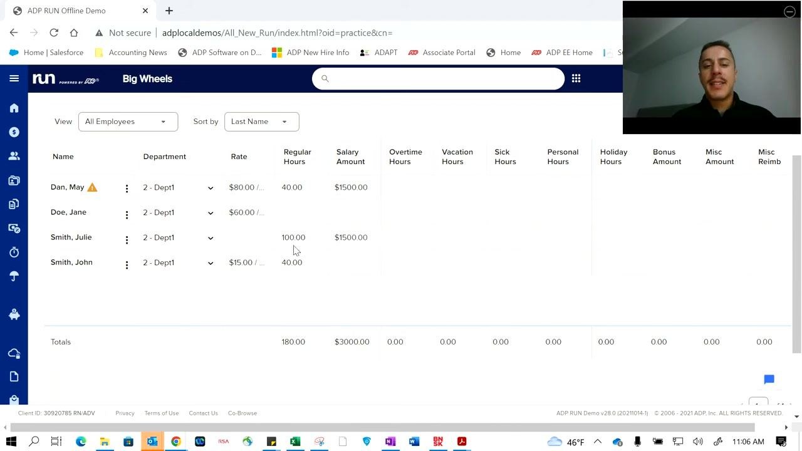Open the hamburger navigation menu
Image resolution: width=802 pixels, height=451 pixels.
[14, 78]
